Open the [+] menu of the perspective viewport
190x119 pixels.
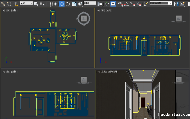point(98,72)
